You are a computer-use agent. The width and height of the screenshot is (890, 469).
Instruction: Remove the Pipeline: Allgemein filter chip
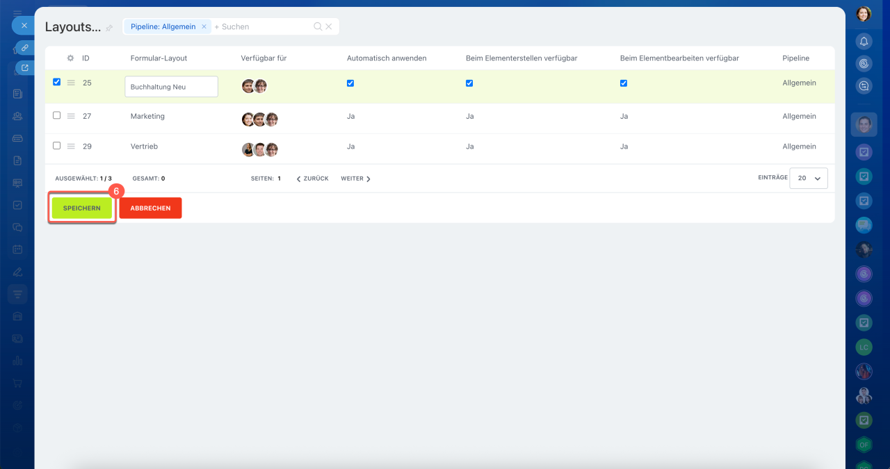(204, 26)
